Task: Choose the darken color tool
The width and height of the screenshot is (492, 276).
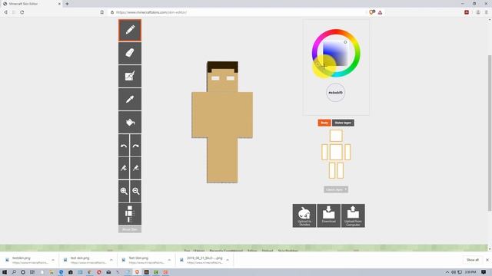Action: click(x=136, y=168)
